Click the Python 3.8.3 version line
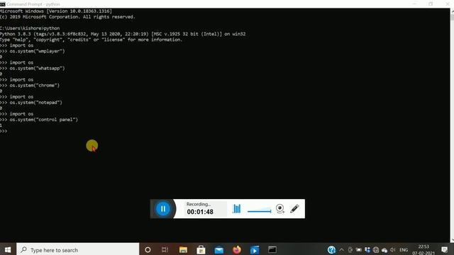 (x=123, y=34)
